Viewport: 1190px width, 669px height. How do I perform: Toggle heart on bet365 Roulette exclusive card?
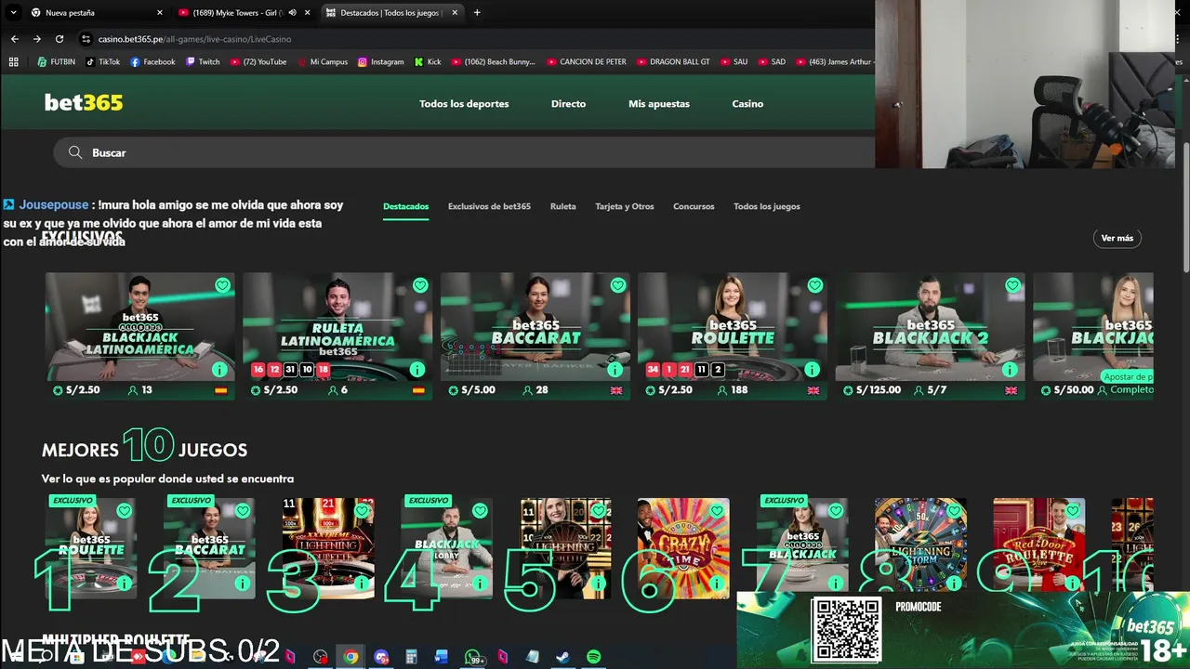pos(815,285)
